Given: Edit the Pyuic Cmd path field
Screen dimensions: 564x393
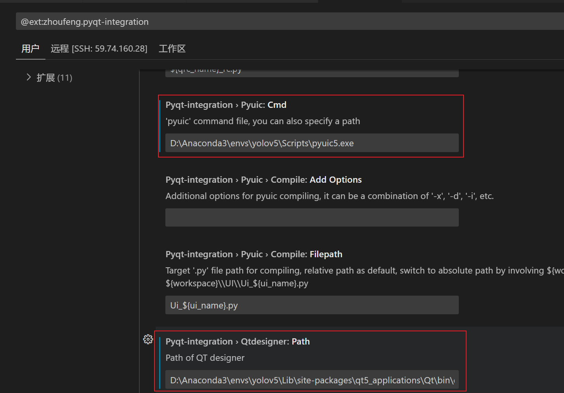Looking at the screenshot, I should (312, 143).
